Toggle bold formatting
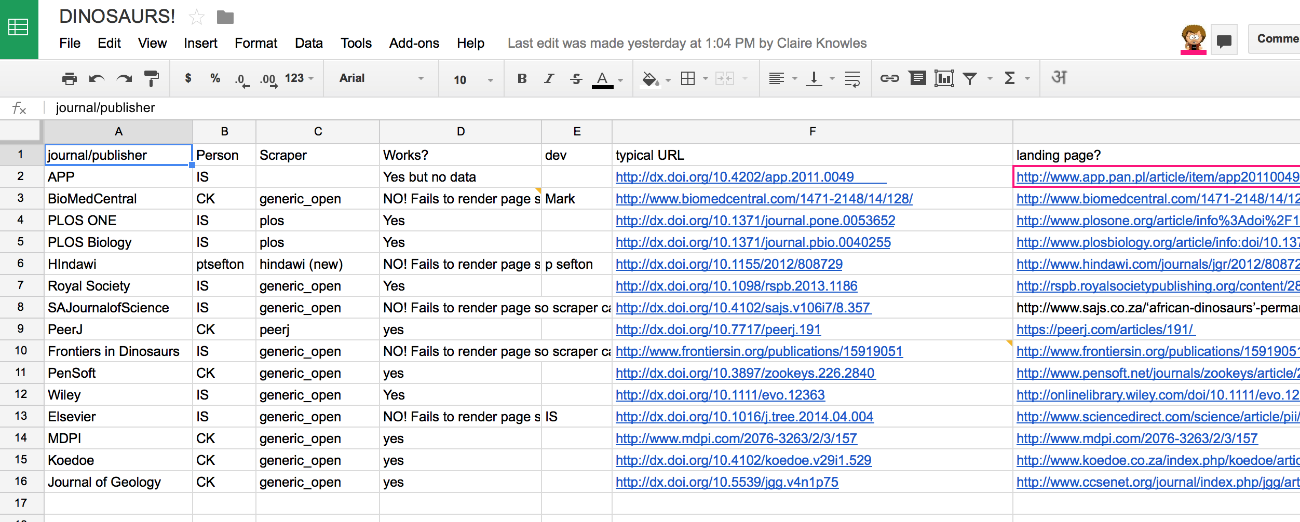 pos(522,78)
